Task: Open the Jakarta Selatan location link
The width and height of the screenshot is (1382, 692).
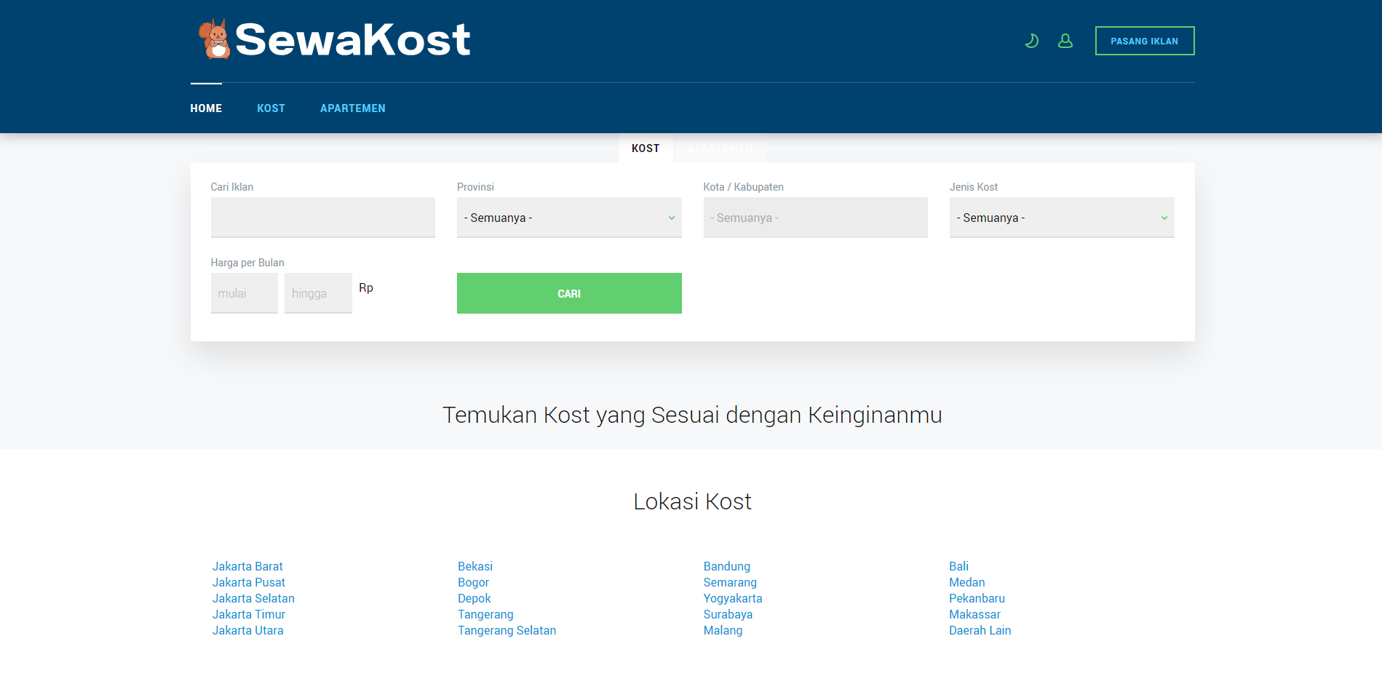Action: (x=253, y=598)
